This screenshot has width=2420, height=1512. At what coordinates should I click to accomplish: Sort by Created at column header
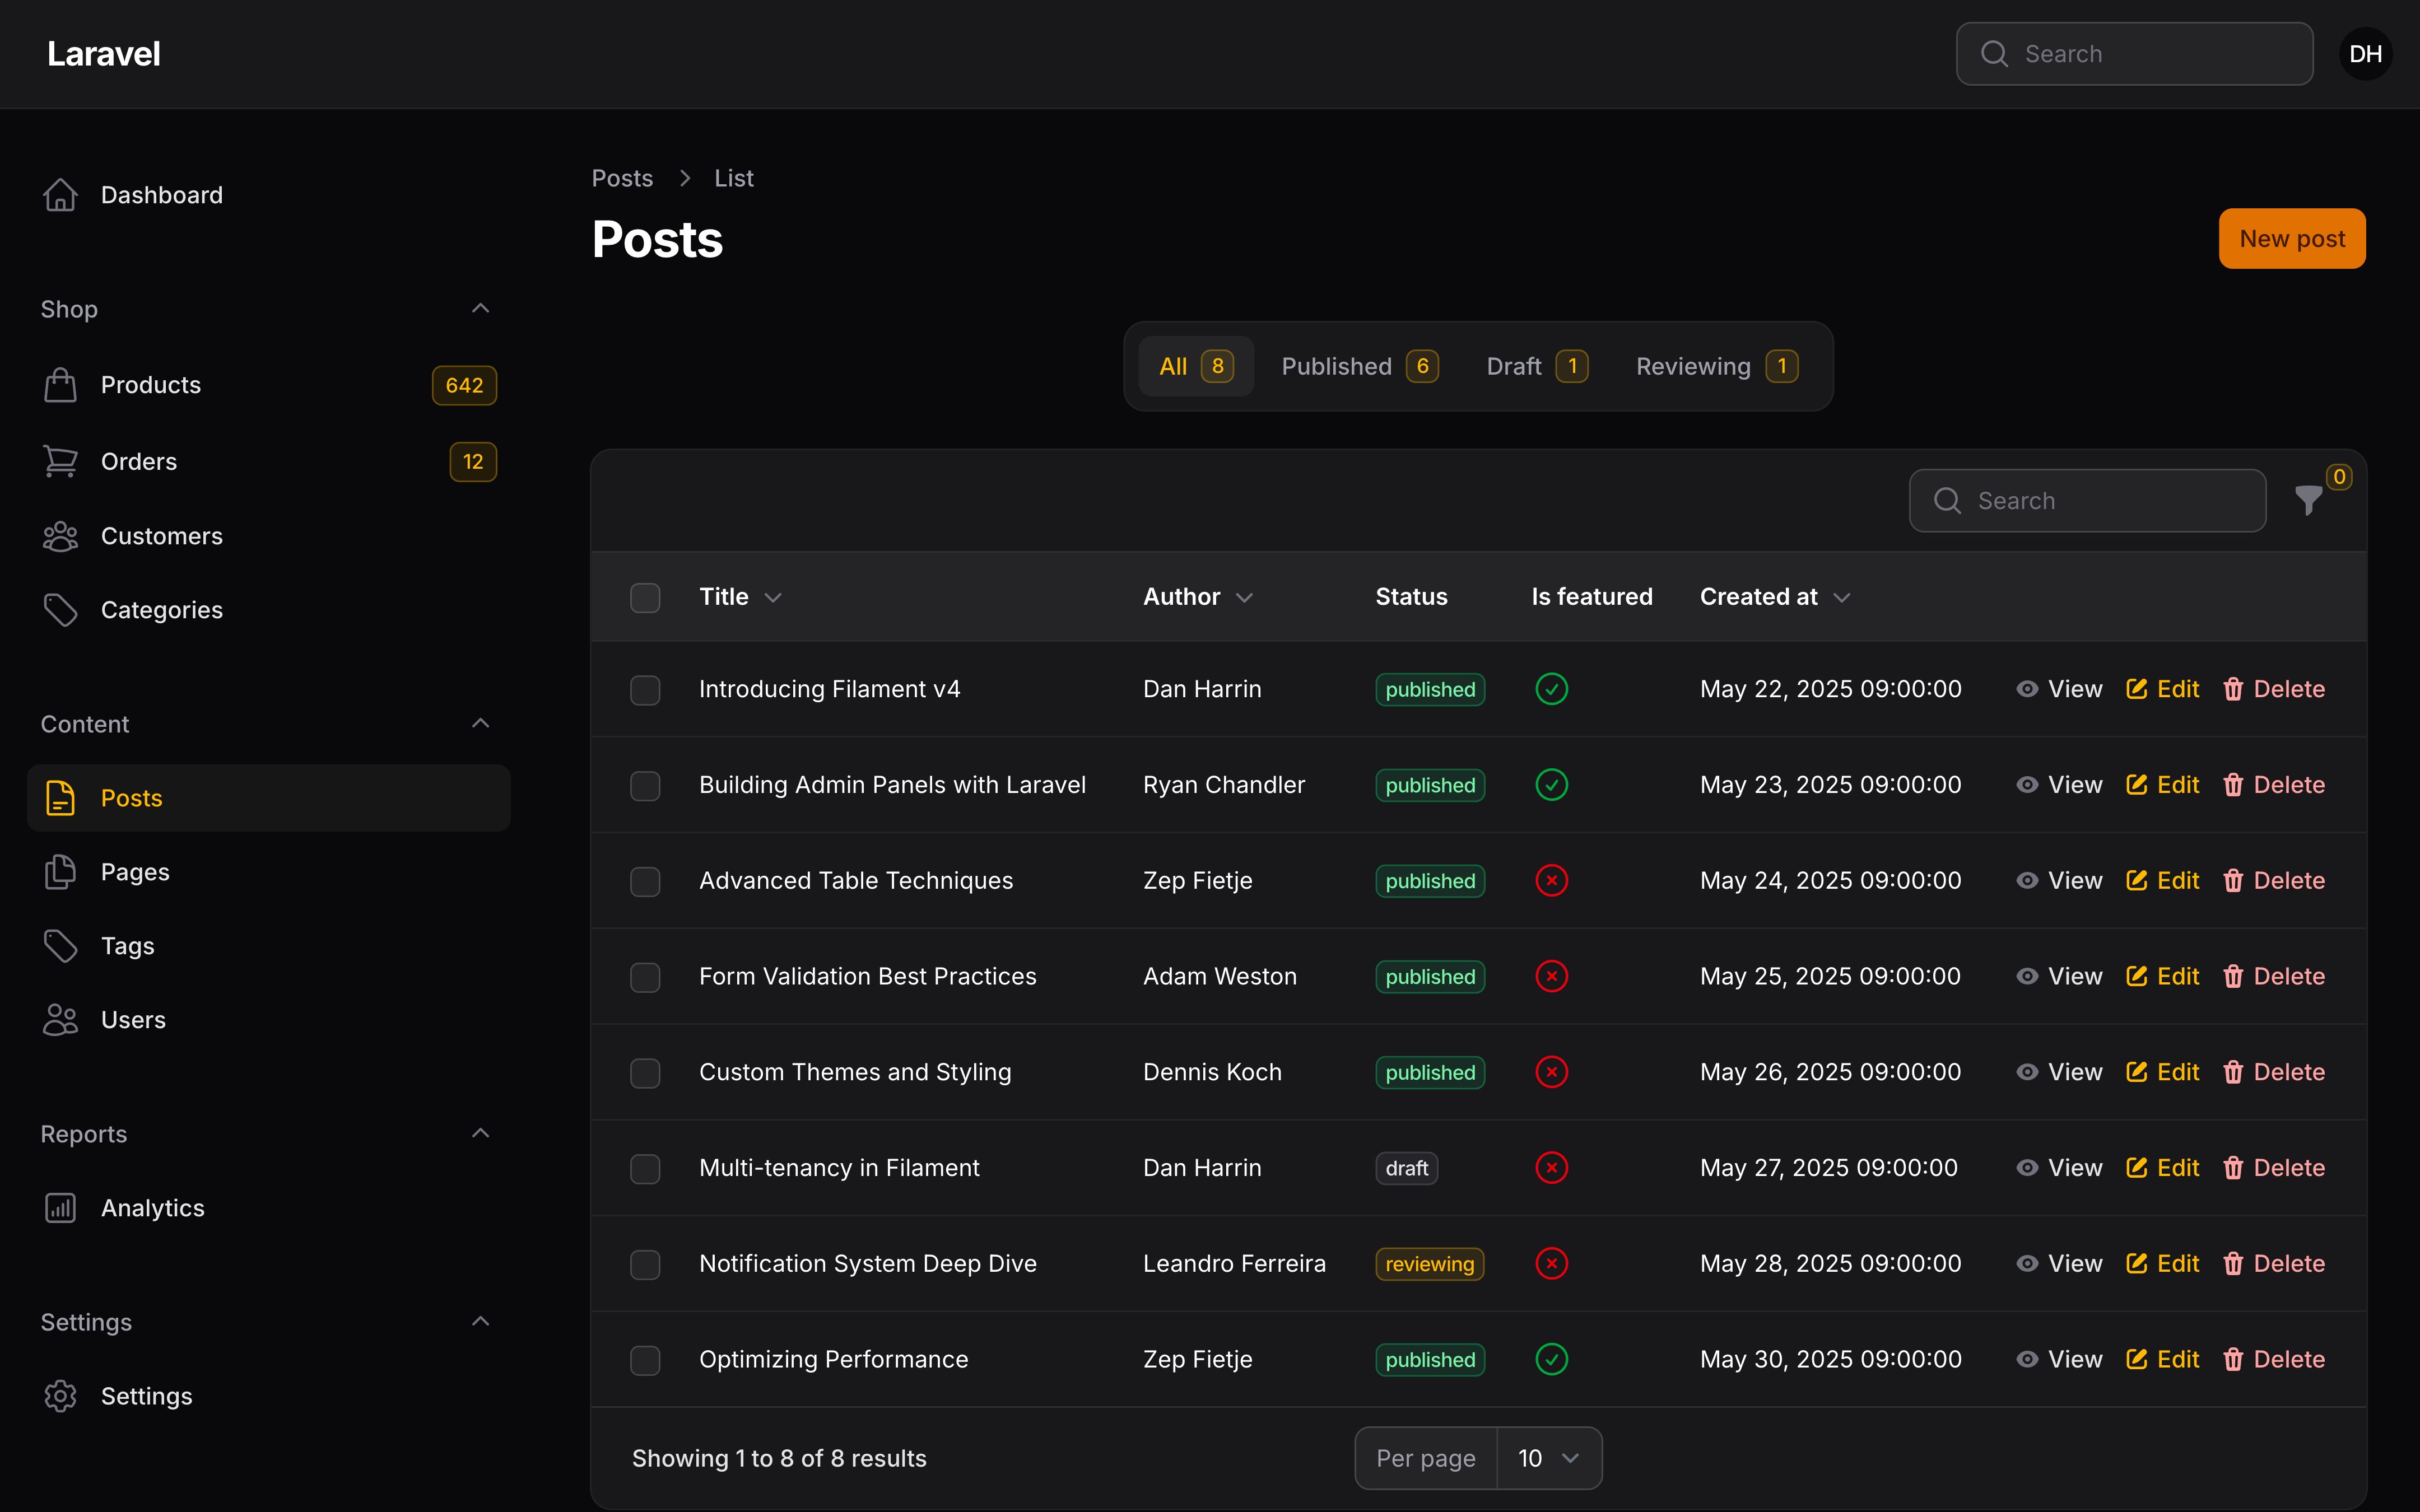click(1775, 597)
